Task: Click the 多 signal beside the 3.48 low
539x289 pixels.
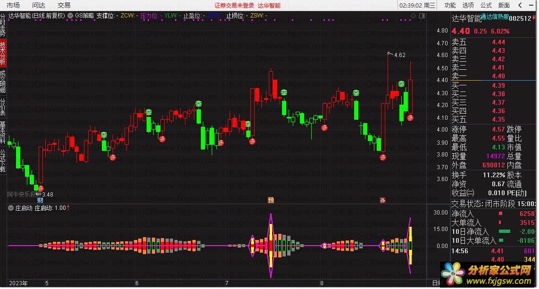Action: (x=41, y=188)
